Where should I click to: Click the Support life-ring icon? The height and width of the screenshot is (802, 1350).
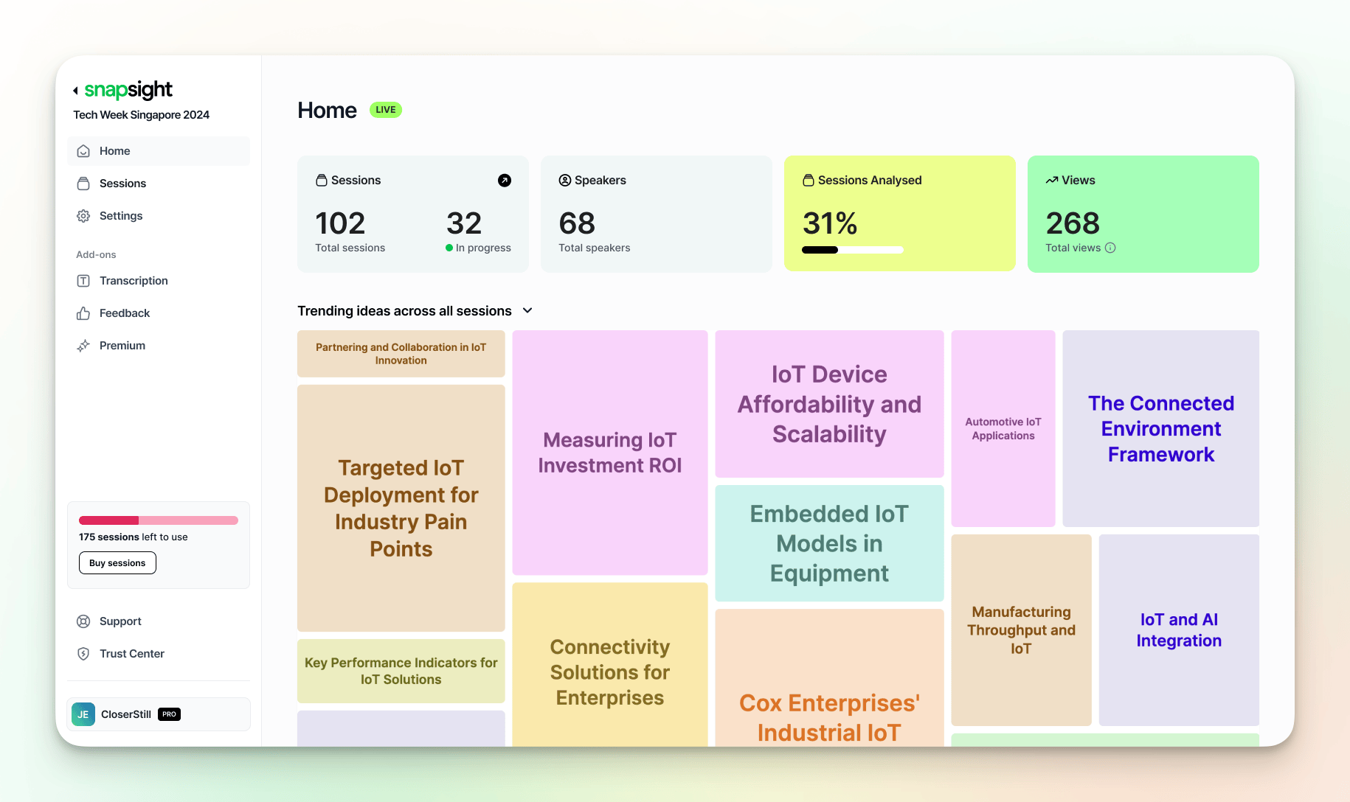tap(83, 621)
